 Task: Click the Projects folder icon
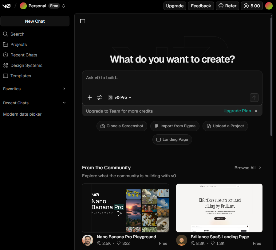coord(6,44)
